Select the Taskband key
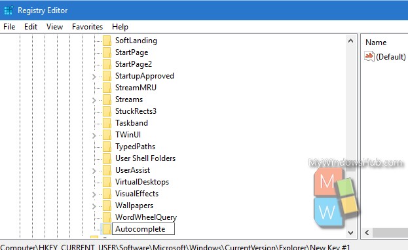The height and width of the screenshot is (250, 408). point(132,123)
